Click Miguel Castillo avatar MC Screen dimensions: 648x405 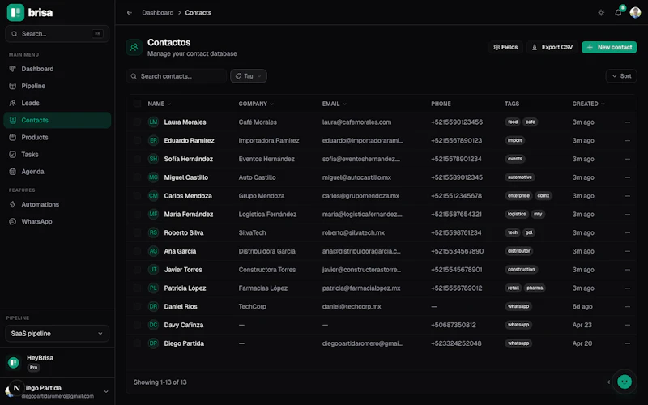click(153, 177)
